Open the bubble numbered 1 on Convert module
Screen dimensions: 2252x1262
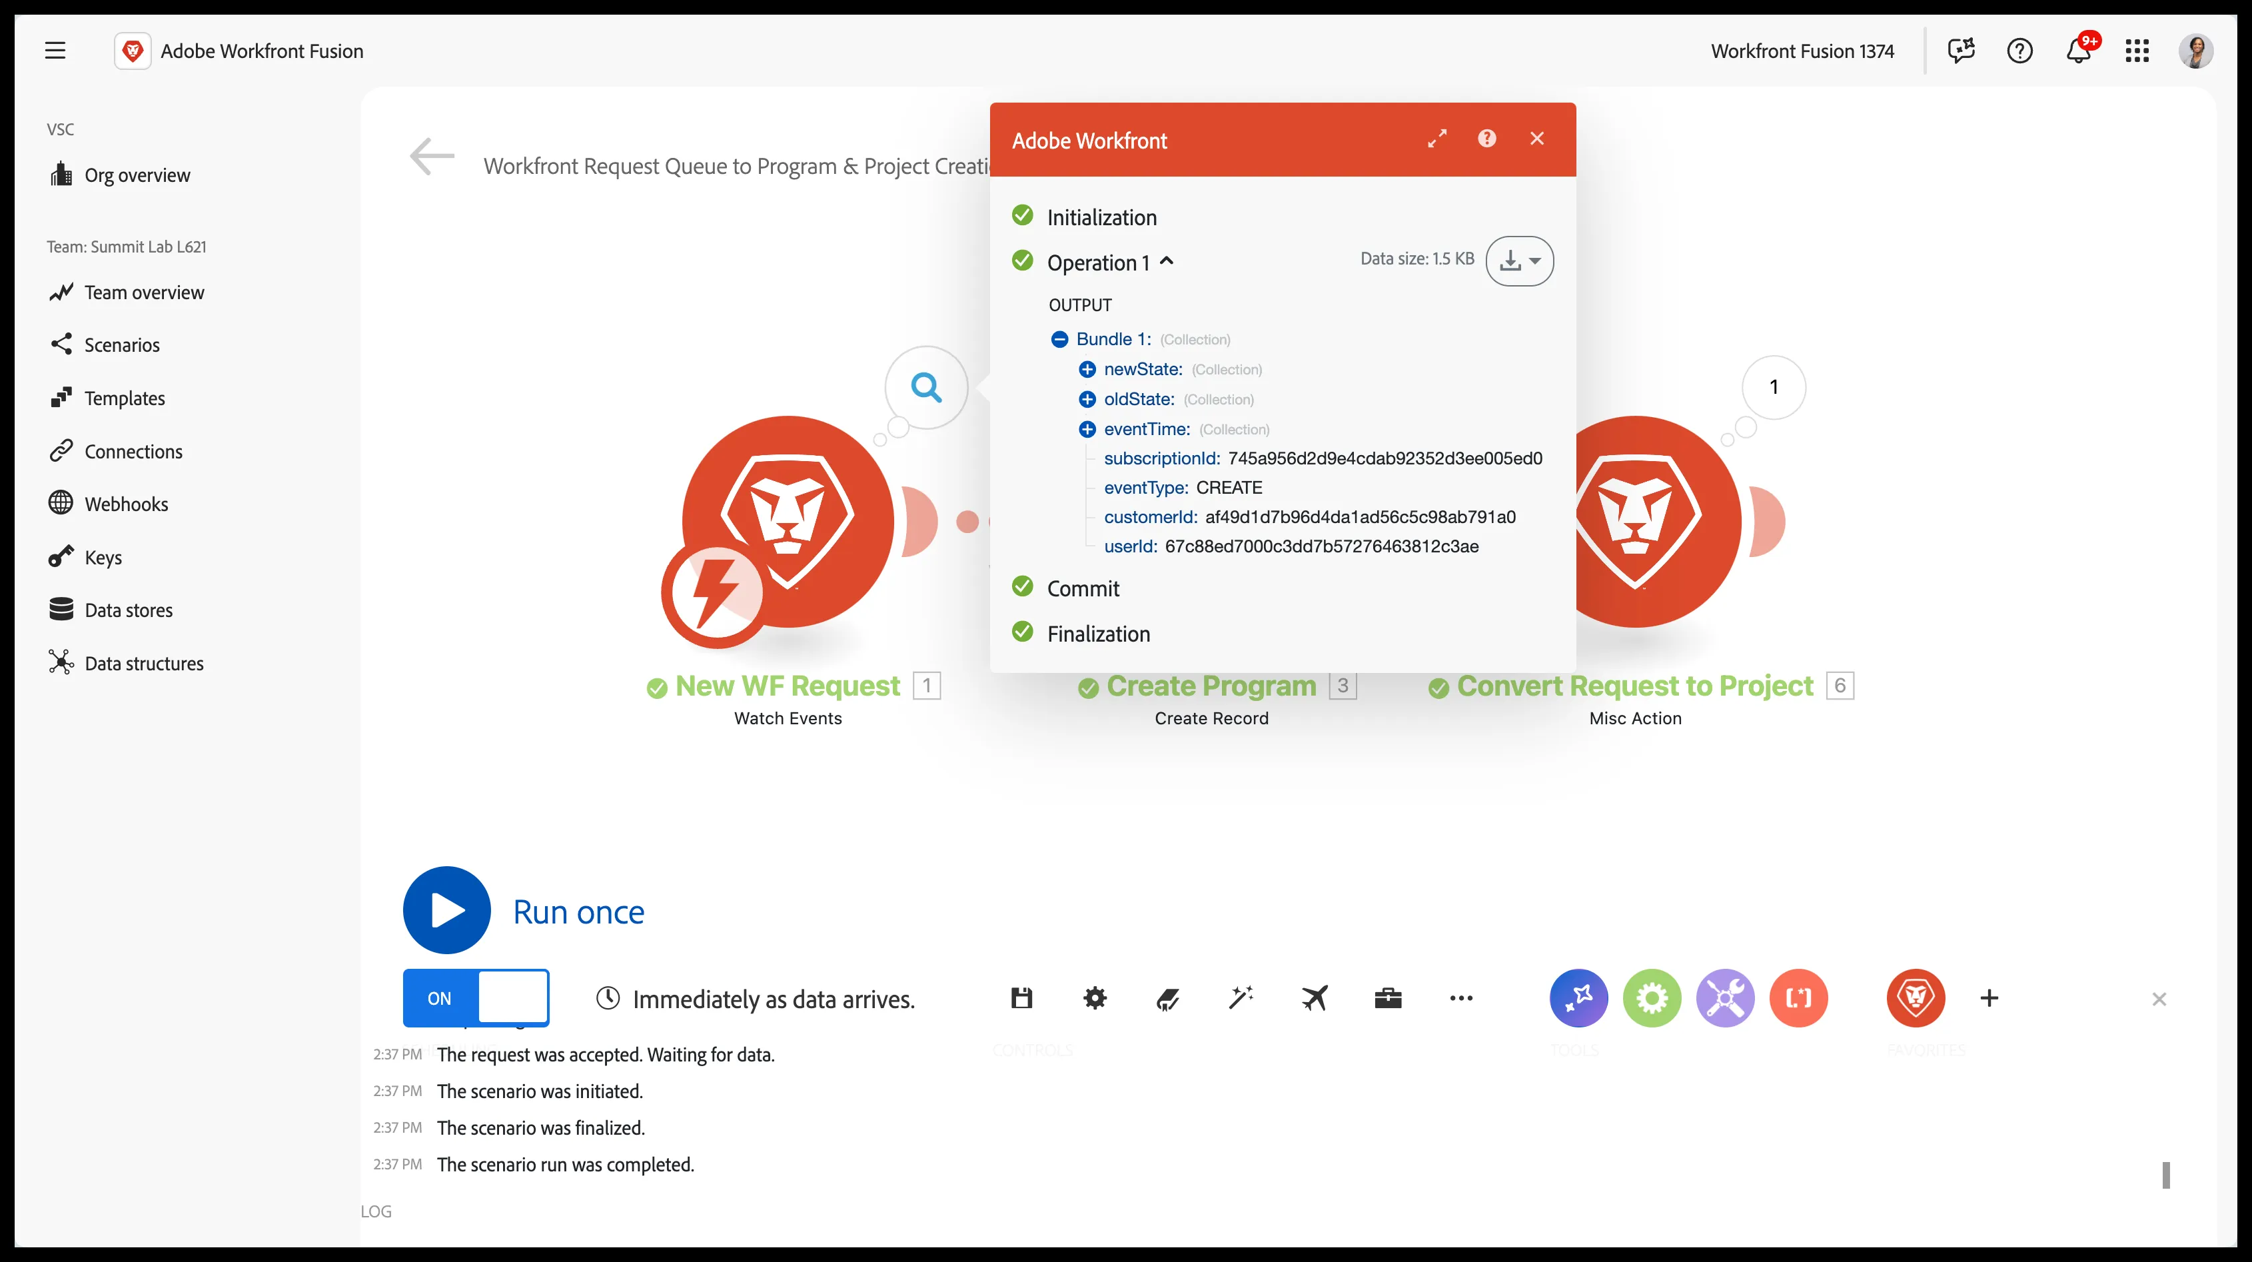coord(1773,386)
